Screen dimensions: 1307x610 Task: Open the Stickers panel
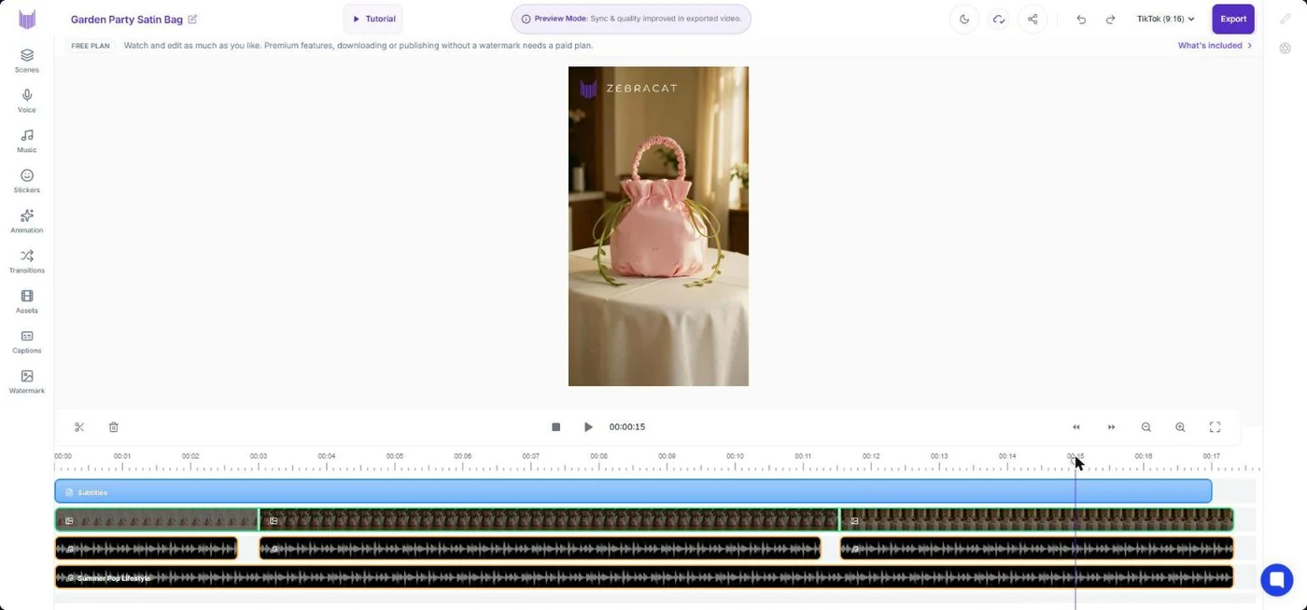(x=27, y=181)
